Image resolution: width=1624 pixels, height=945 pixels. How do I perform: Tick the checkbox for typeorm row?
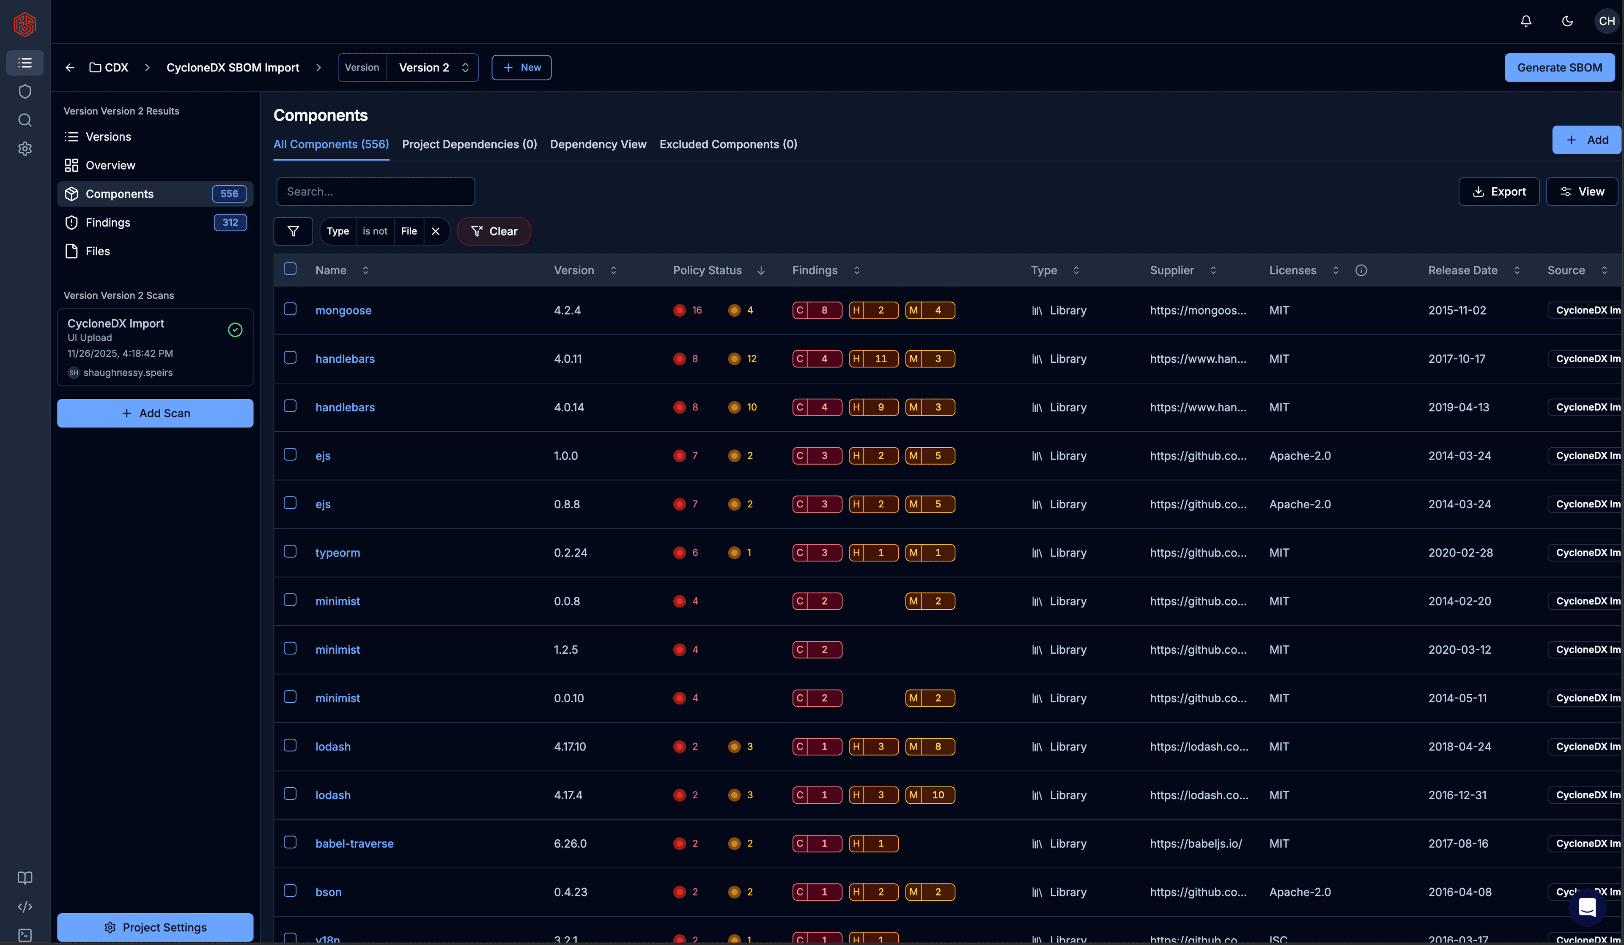pos(290,551)
